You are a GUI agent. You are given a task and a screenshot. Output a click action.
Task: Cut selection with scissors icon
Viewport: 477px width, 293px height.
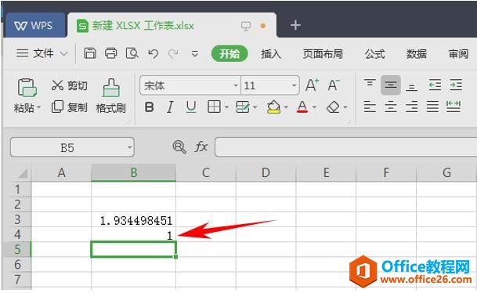57,85
